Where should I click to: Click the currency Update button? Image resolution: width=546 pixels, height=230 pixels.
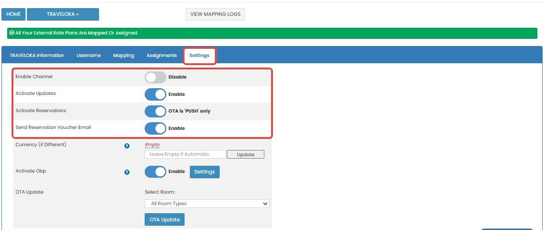246,154
